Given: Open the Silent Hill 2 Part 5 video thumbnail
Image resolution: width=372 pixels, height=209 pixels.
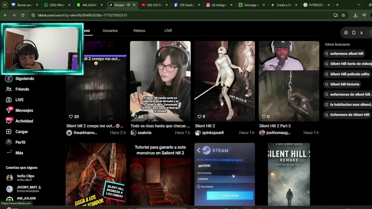Looking at the screenshot, I should pos(289,81).
